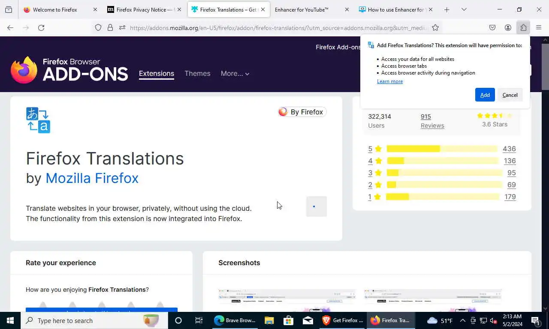Expand the More... dropdown menu

coord(235,74)
